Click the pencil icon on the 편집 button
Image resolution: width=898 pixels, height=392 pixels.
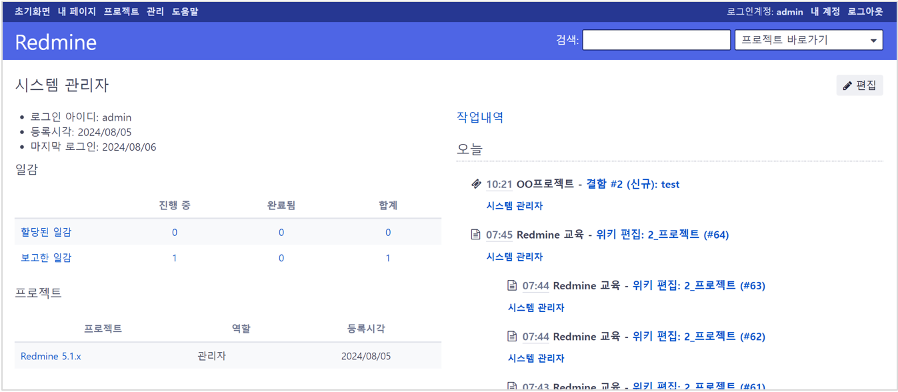pyautogui.click(x=847, y=85)
